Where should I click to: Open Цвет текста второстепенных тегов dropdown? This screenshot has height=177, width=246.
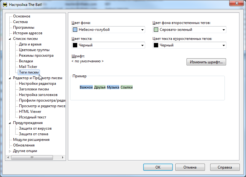pos(189,45)
